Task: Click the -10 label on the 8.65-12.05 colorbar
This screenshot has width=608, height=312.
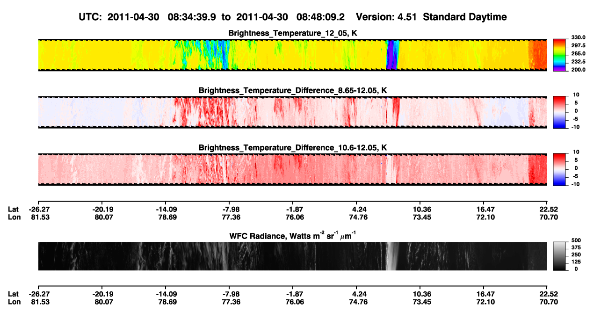Action: click(576, 127)
